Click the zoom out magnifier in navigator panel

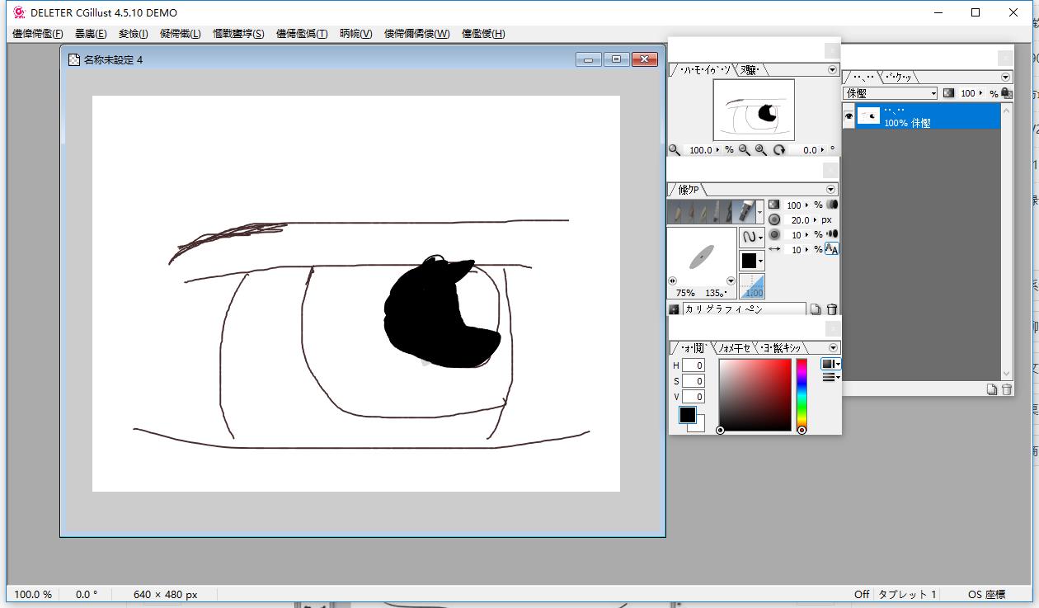coord(745,150)
